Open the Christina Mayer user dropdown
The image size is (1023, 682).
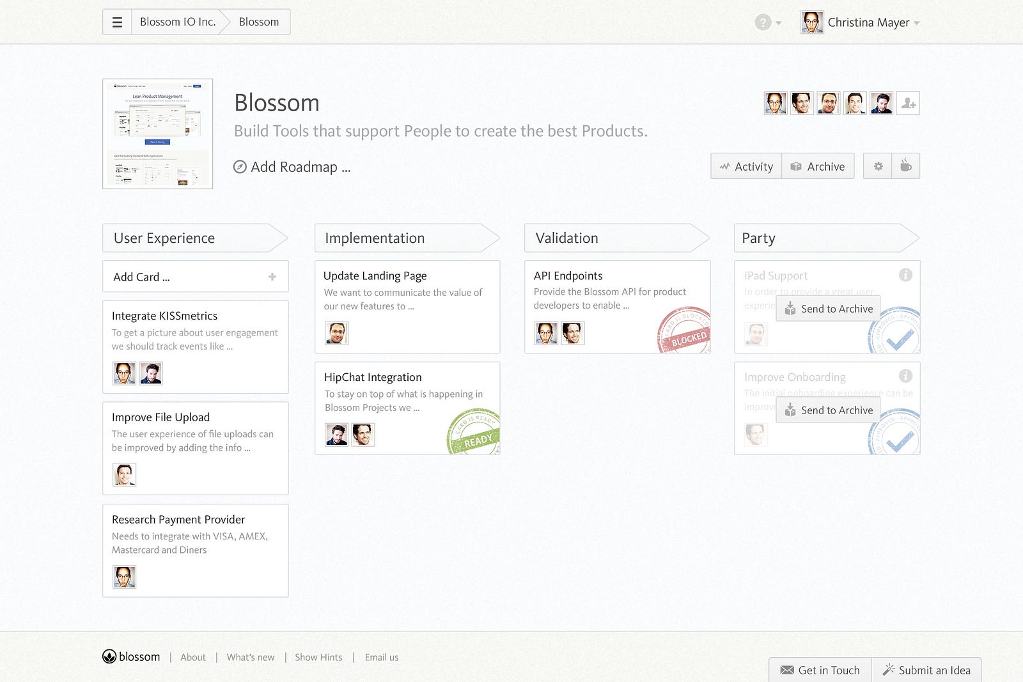(x=861, y=22)
